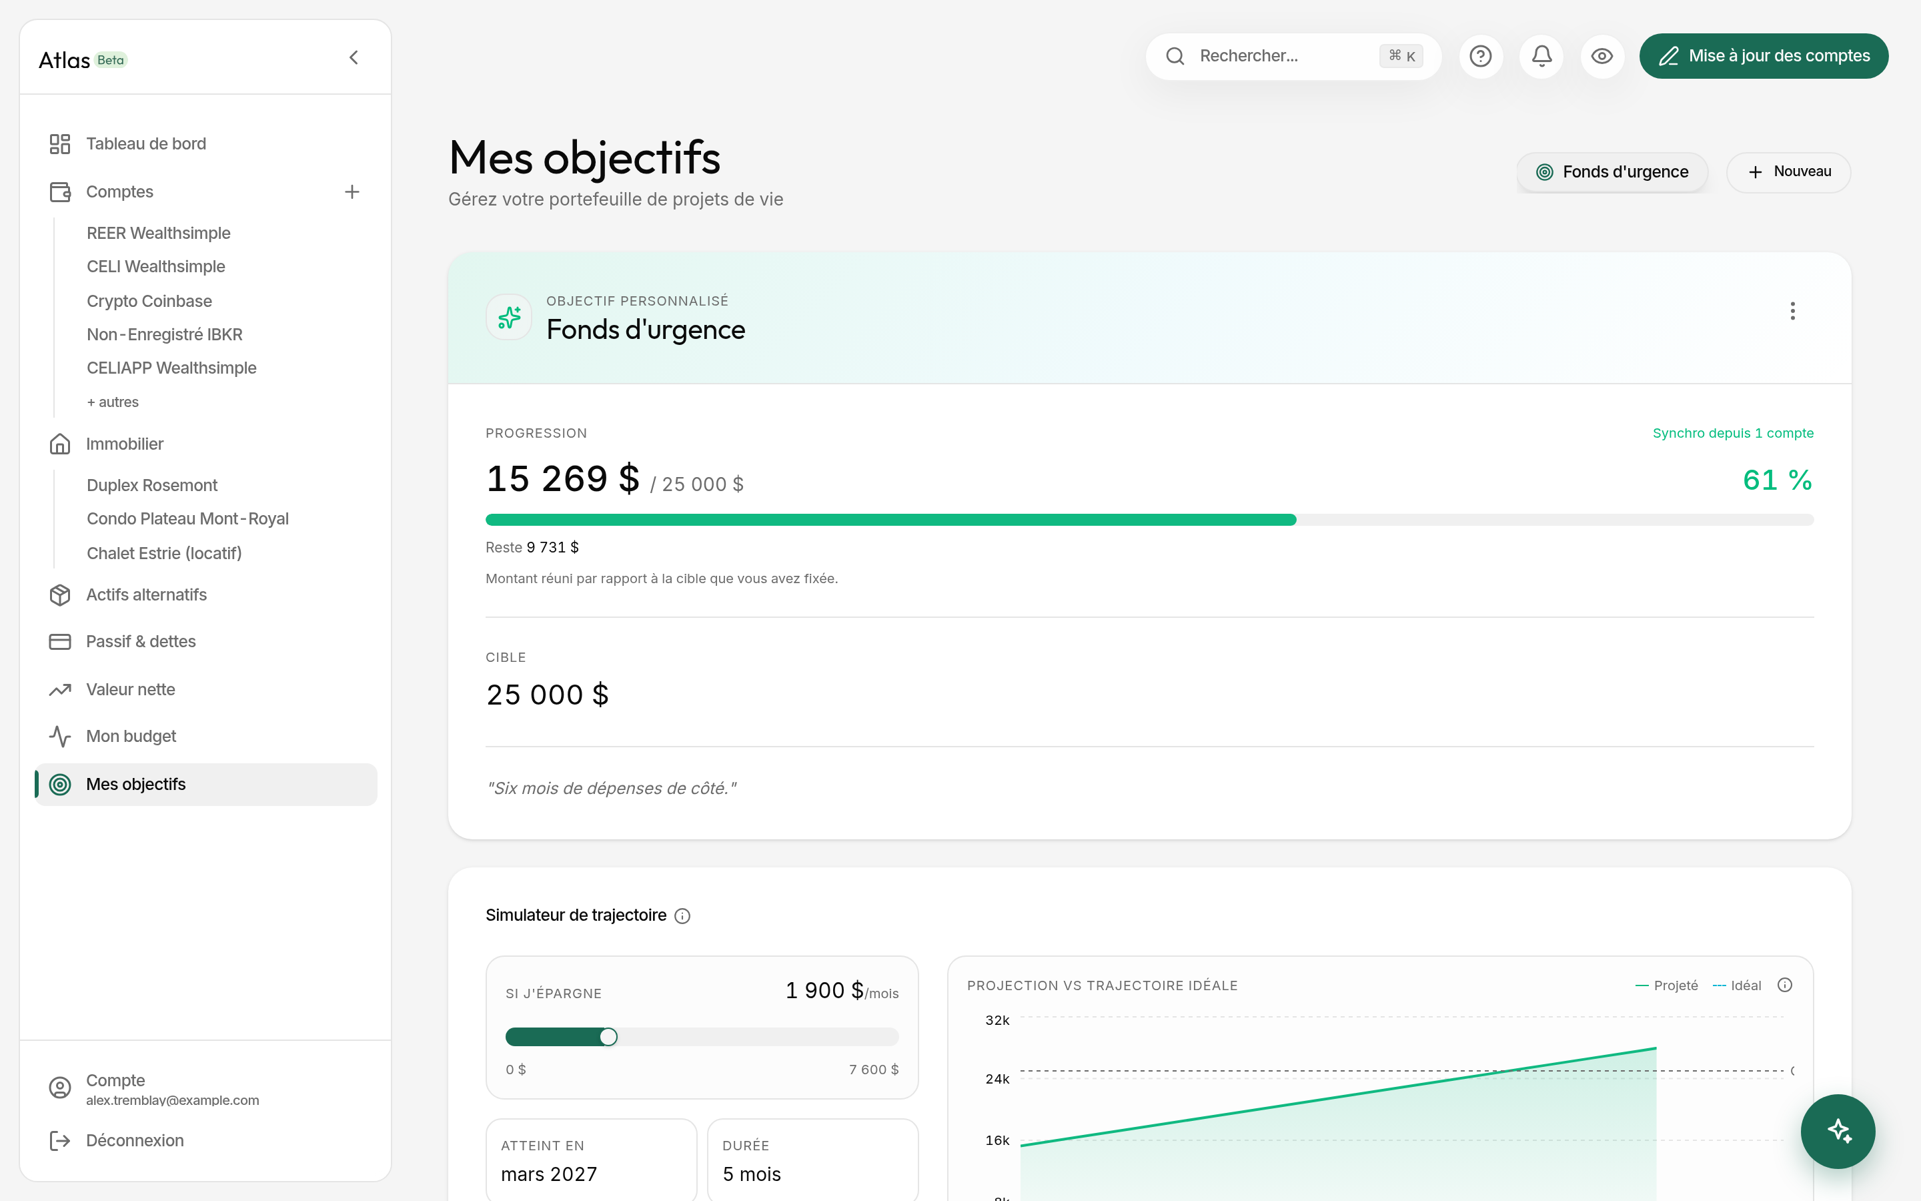The width and height of the screenshot is (1921, 1201).
Task: Open Actifs alternatifs section
Action: pyautogui.click(x=146, y=595)
